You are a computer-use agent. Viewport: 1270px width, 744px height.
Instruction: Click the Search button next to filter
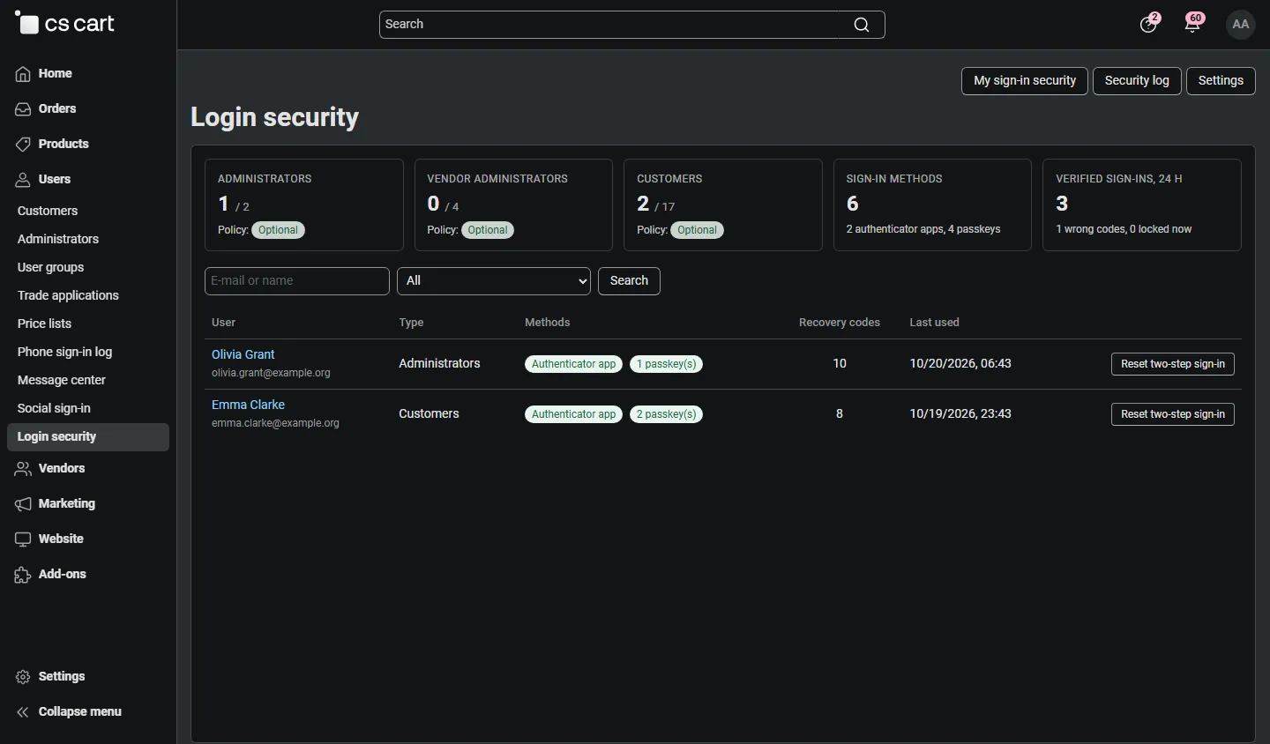click(x=629, y=281)
